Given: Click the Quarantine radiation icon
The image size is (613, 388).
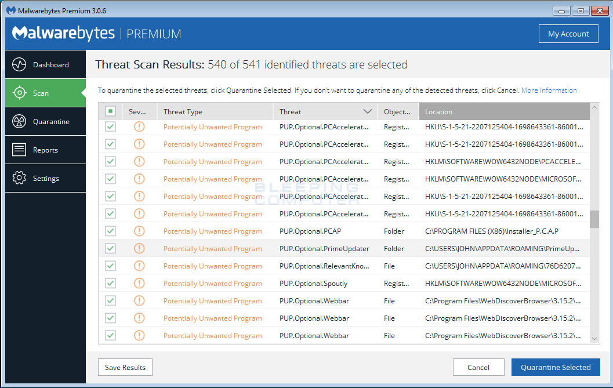Looking at the screenshot, I should click(x=19, y=121).
